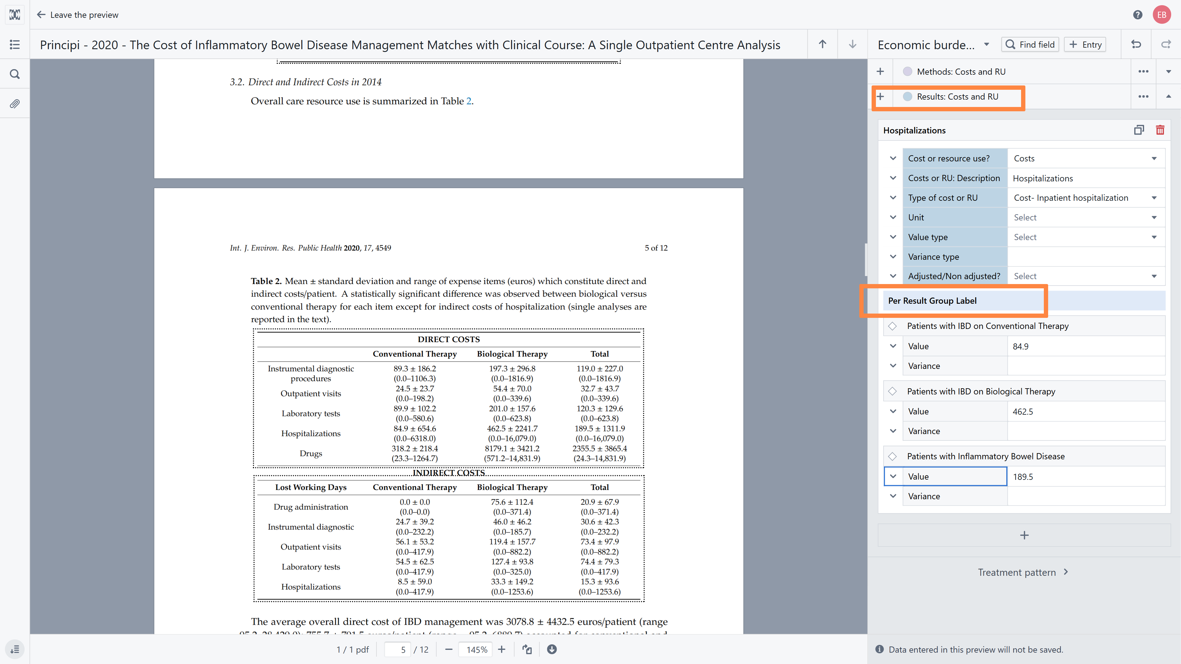Image resolution: width=1181 pixels, height=664 pixels.
Task: Go to previous reference with up arrow
Action: (822, 45)
